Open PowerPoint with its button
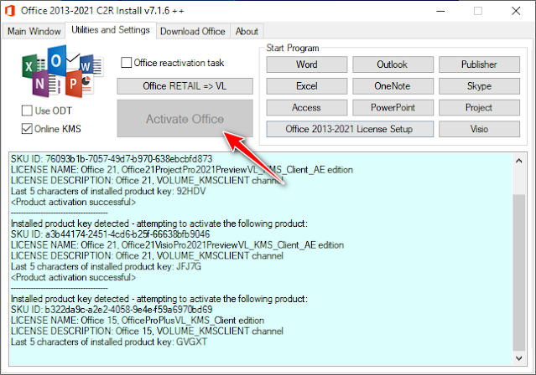536x375 pixels. 393,107
